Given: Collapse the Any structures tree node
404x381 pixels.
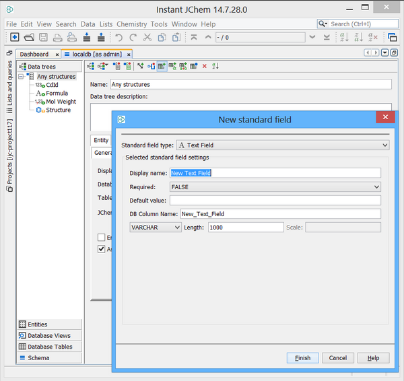Looking at the screenshot, I should [22, 77].
